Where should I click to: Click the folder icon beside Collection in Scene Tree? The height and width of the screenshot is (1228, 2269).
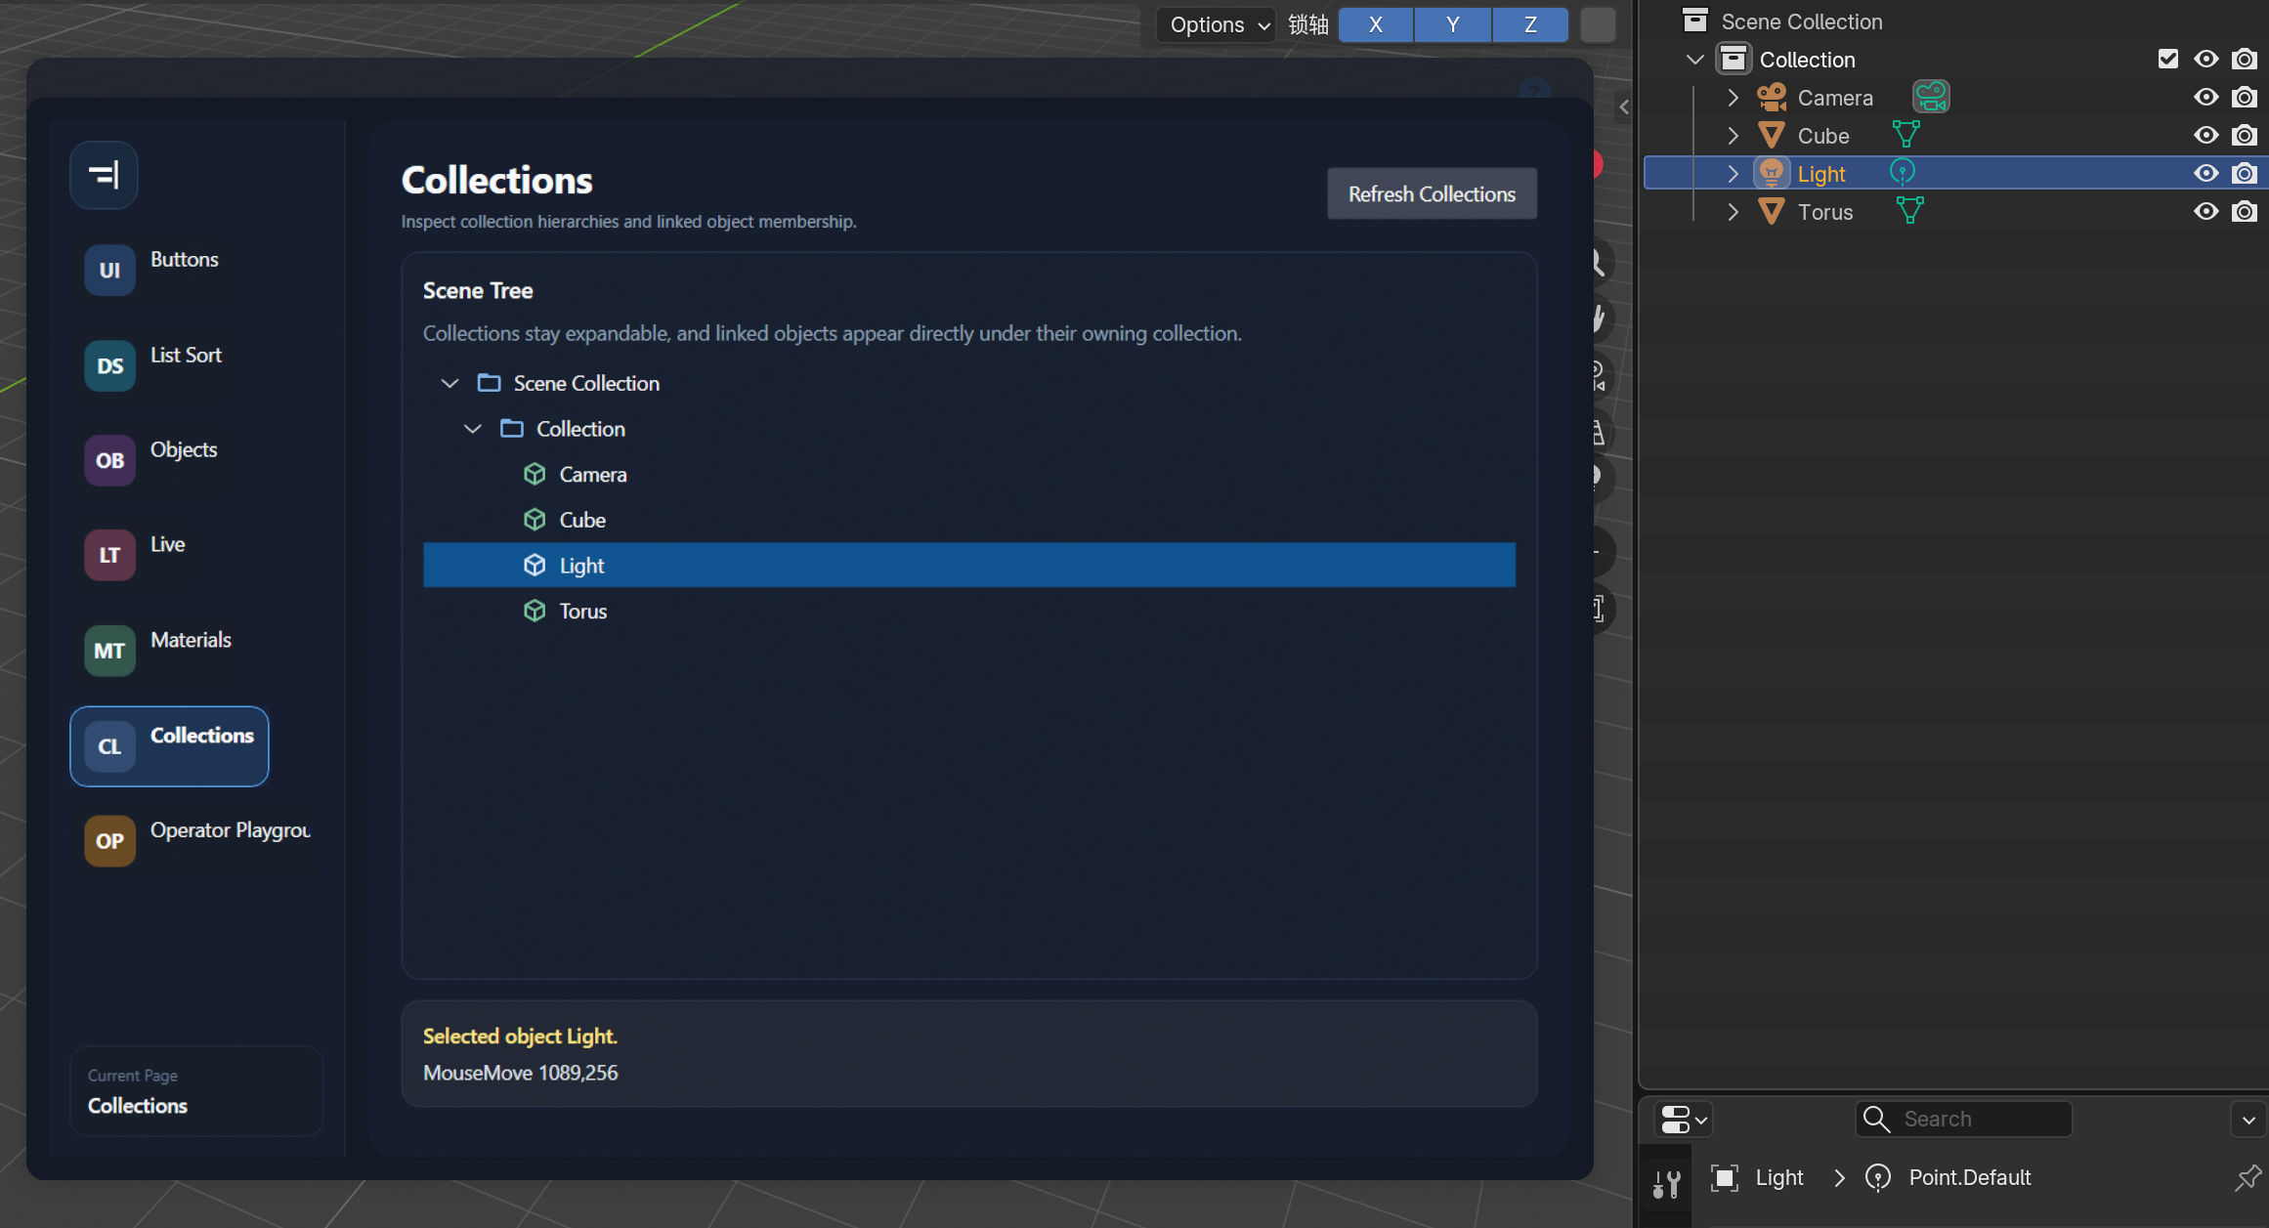coord(511,428)
